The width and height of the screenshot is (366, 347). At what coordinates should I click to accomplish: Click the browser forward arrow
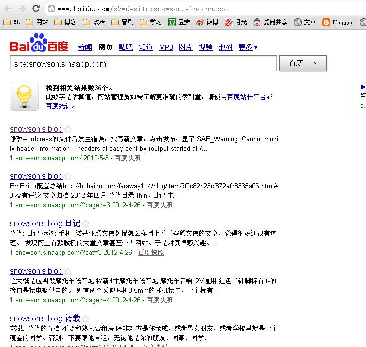[x=22, y=9]
